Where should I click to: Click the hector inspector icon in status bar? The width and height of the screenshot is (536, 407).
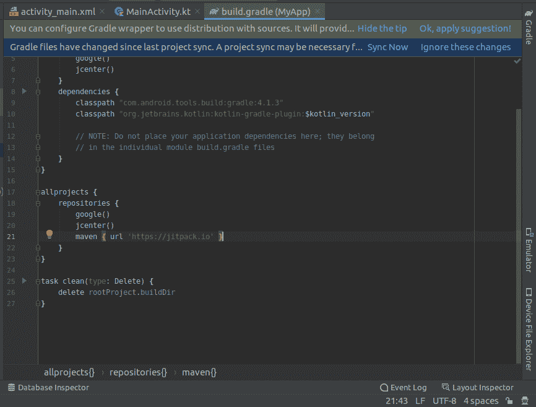click(525, 401)
